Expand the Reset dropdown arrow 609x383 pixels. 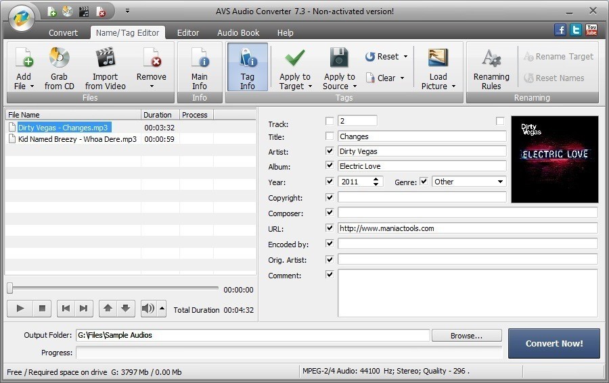405,57
